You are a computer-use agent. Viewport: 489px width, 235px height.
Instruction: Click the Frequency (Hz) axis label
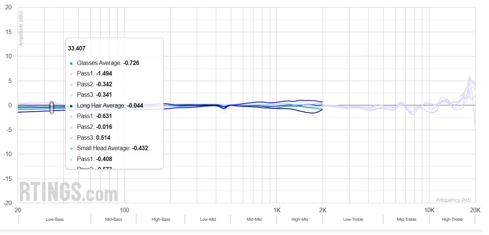pos(453,200)
